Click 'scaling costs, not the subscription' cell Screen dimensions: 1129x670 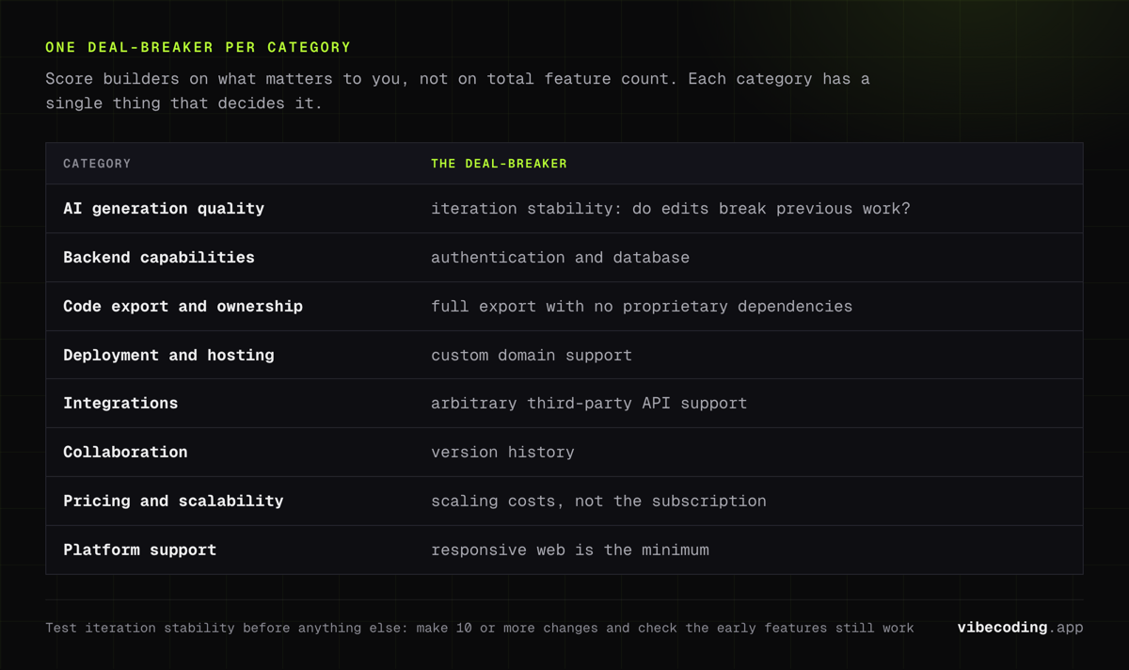[598, 502]
